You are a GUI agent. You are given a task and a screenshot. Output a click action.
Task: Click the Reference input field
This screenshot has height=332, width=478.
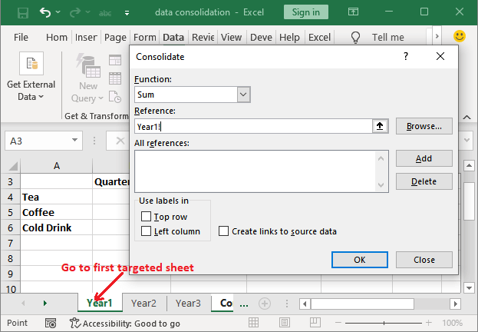click(253, 126)
